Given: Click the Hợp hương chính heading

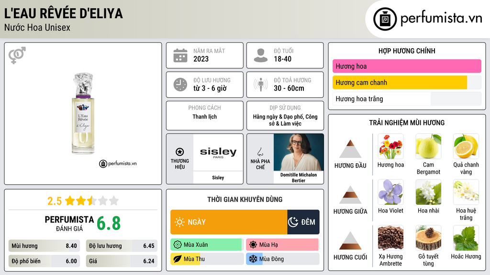Looking at the screenshot, I should (407, 51).
